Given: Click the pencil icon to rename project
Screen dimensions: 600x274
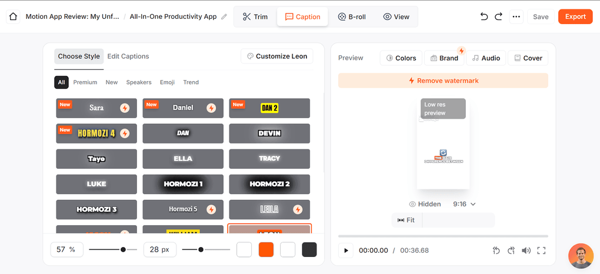Looking at the screenshot, I should click(224, 17).
